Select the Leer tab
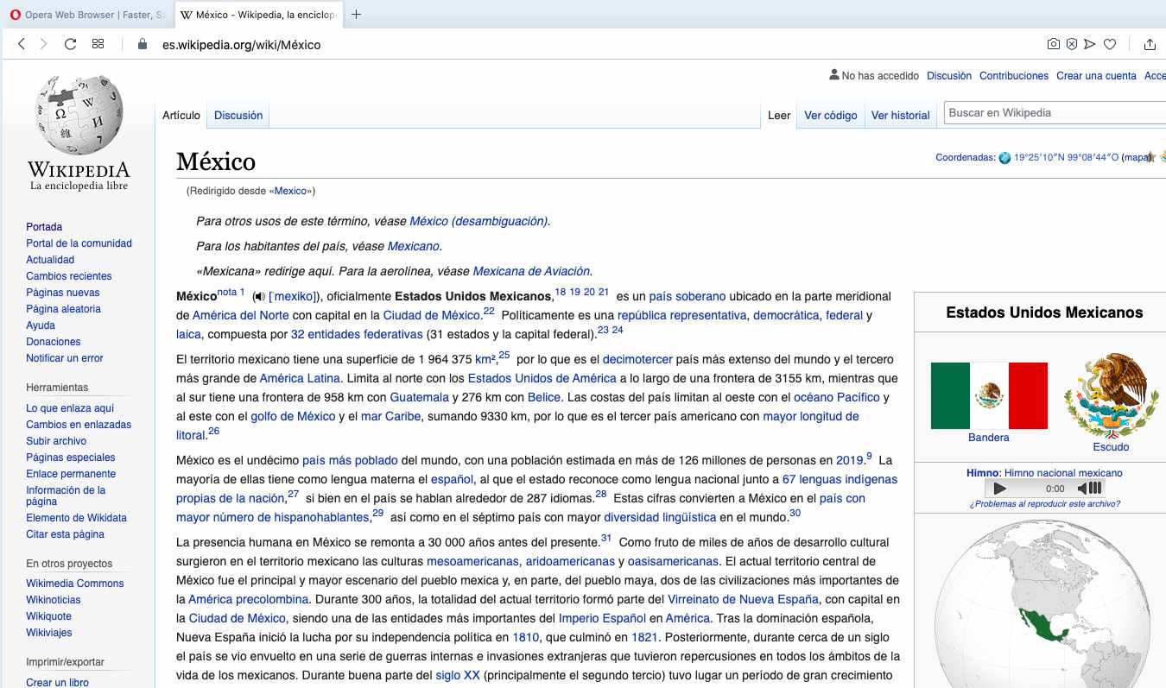The height and width of the screenshot is (688, 1166). (779, 115)
